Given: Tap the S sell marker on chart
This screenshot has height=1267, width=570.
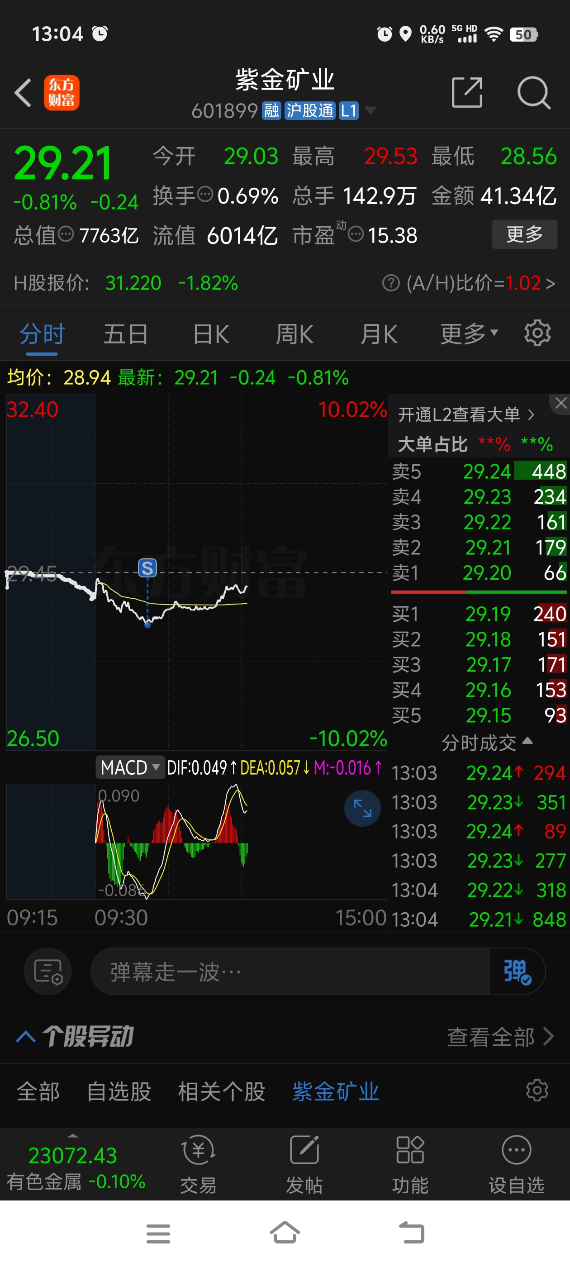Looking at the screenshot, I should [x=147, y=568].
